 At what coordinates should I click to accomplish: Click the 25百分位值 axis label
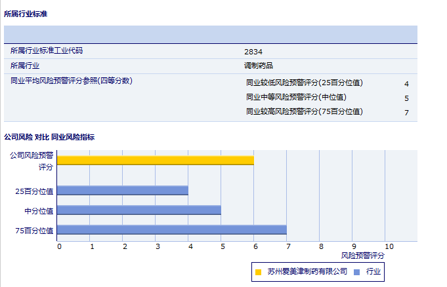click(34, 191)
